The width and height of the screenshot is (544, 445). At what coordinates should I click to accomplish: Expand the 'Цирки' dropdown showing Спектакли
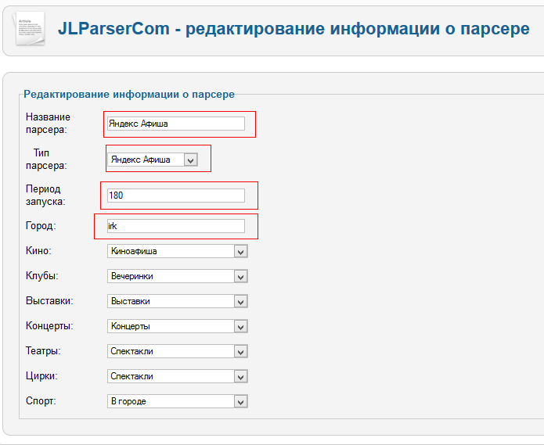click(x=177, y=376)
